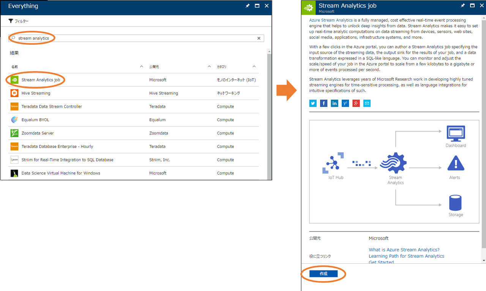Click the Equalum BYOL icon

coord(14,120)
